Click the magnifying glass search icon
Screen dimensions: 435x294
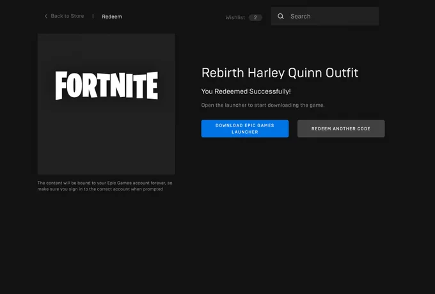281,17
